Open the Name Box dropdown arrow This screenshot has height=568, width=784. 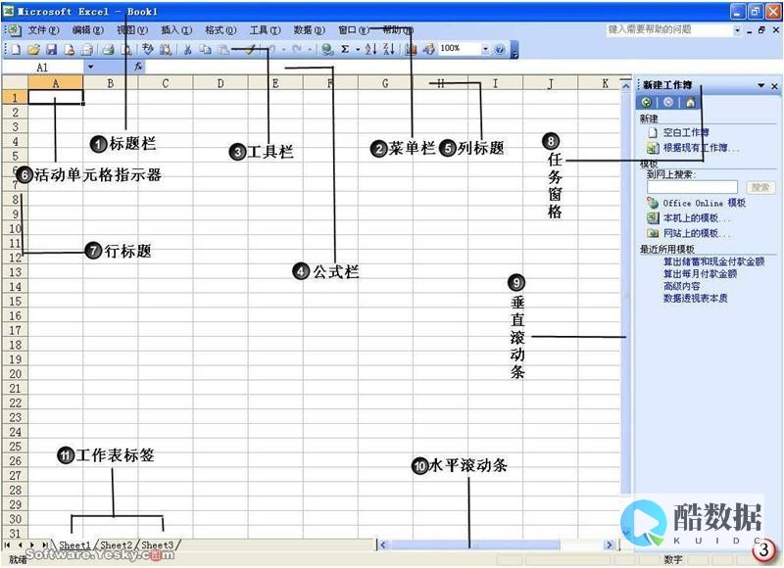(x=90, y=67)
